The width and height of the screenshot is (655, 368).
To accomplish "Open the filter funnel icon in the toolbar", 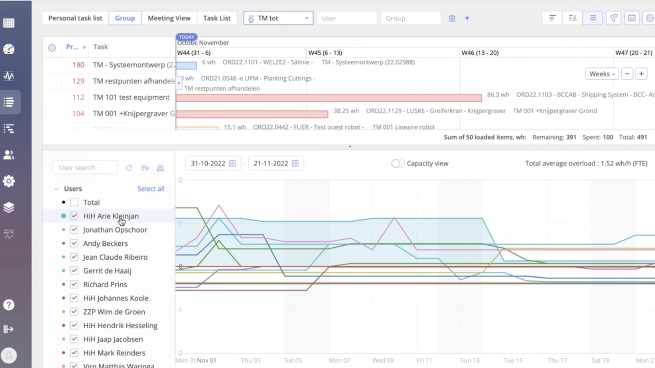I will pyautogui.click(x=614, y=18).
